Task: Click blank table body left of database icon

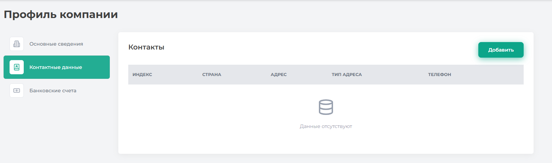Action: tap(213, 113)
